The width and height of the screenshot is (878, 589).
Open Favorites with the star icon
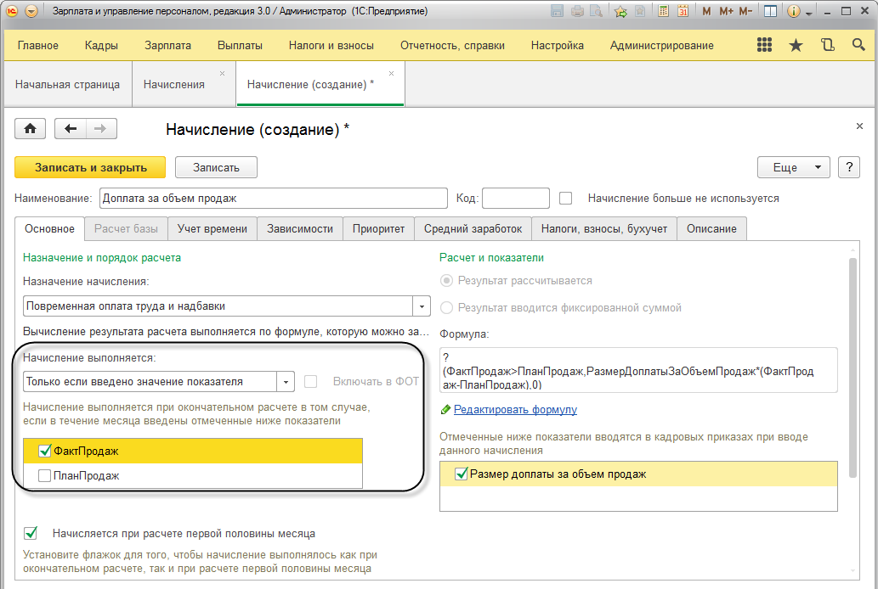pyautogui.click(x=796, y=46)
